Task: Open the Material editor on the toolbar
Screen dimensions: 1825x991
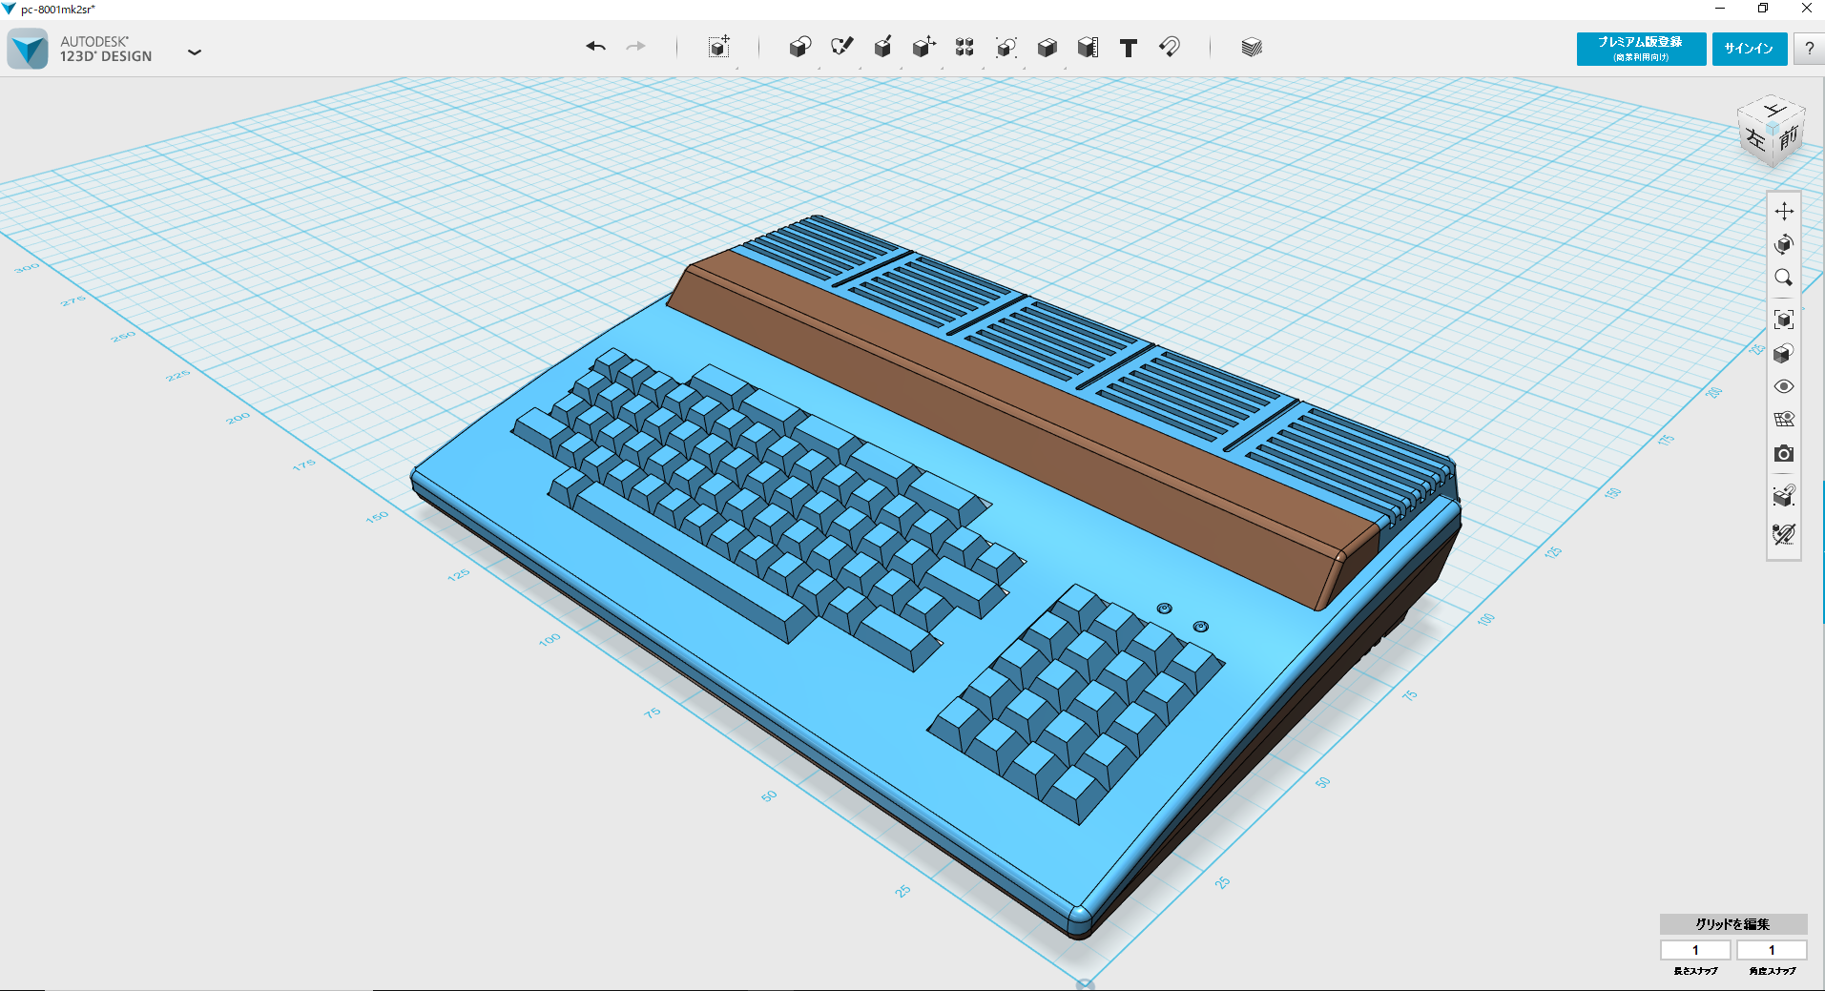Action: point(1251,47)
